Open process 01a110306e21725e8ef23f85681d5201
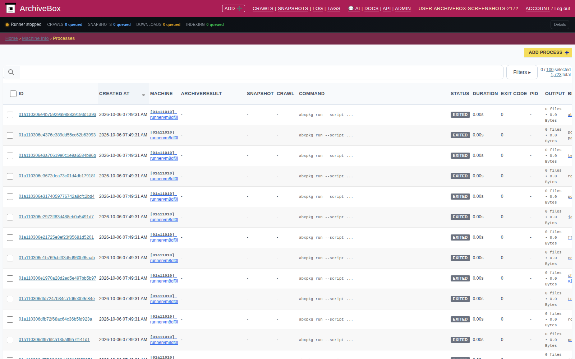575x359 pixels. pos(56,237)
